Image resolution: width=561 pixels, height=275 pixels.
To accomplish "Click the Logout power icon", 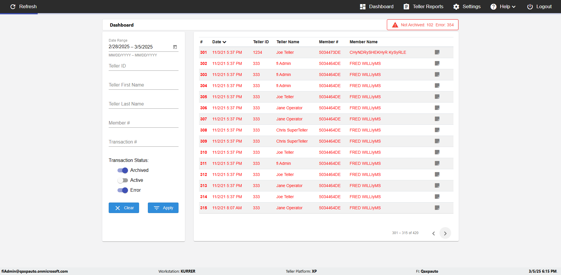I will pyautogui.click(x=530, y=6).
